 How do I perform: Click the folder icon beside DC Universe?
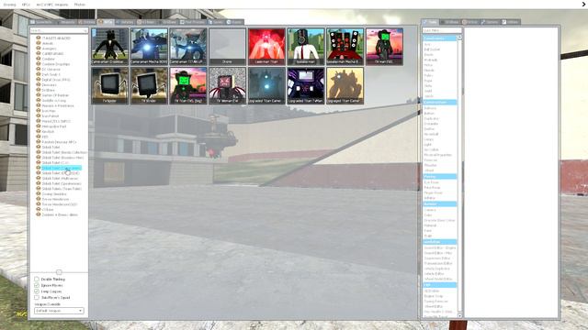pos(39,70)
